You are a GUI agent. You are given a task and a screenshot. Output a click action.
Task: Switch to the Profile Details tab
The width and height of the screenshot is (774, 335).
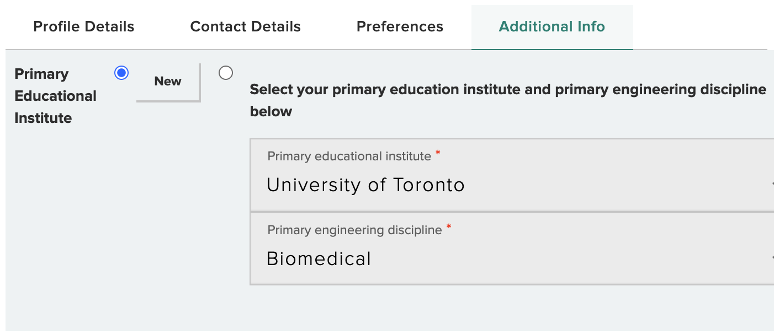point(84,27)
